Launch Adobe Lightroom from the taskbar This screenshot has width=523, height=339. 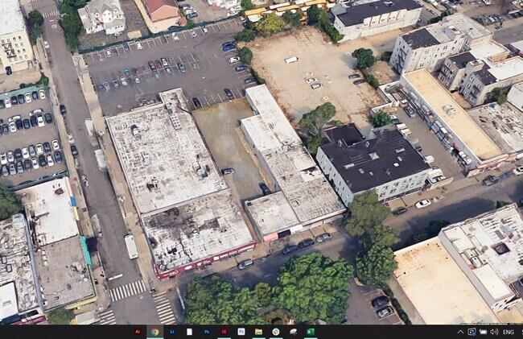click(x=172, y=332)
